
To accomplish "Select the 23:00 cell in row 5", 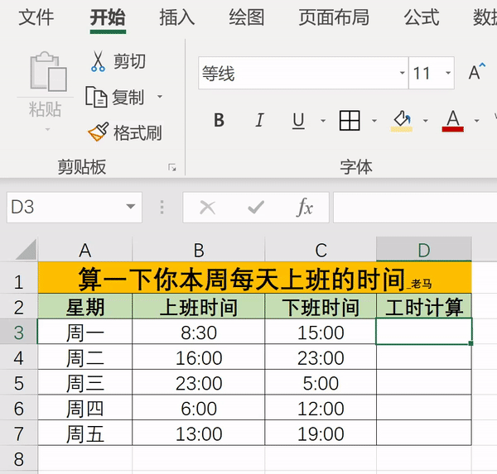I will pyautogui.click(x=199, y=383).
